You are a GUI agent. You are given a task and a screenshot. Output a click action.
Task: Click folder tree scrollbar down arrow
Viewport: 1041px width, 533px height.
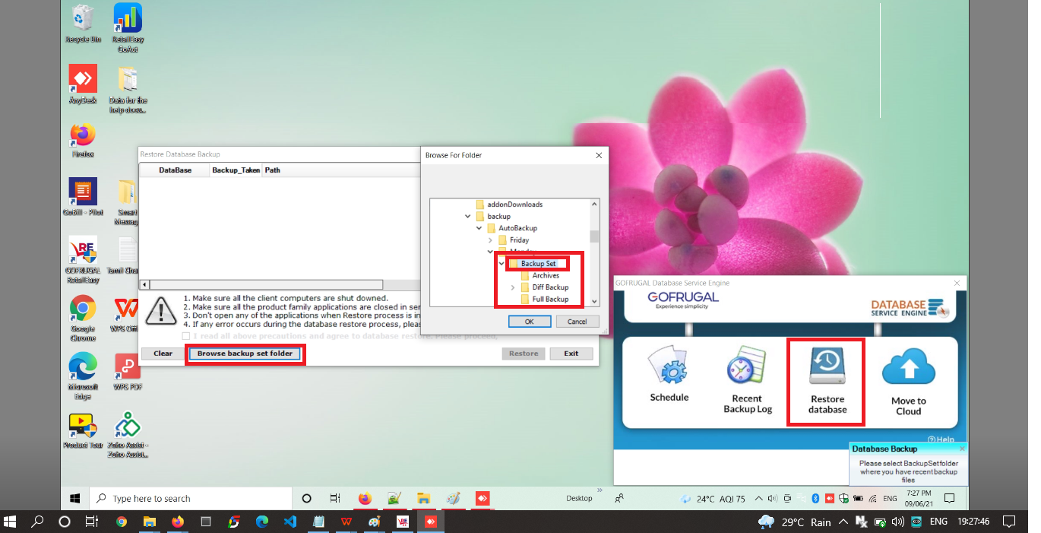(594, 301)
